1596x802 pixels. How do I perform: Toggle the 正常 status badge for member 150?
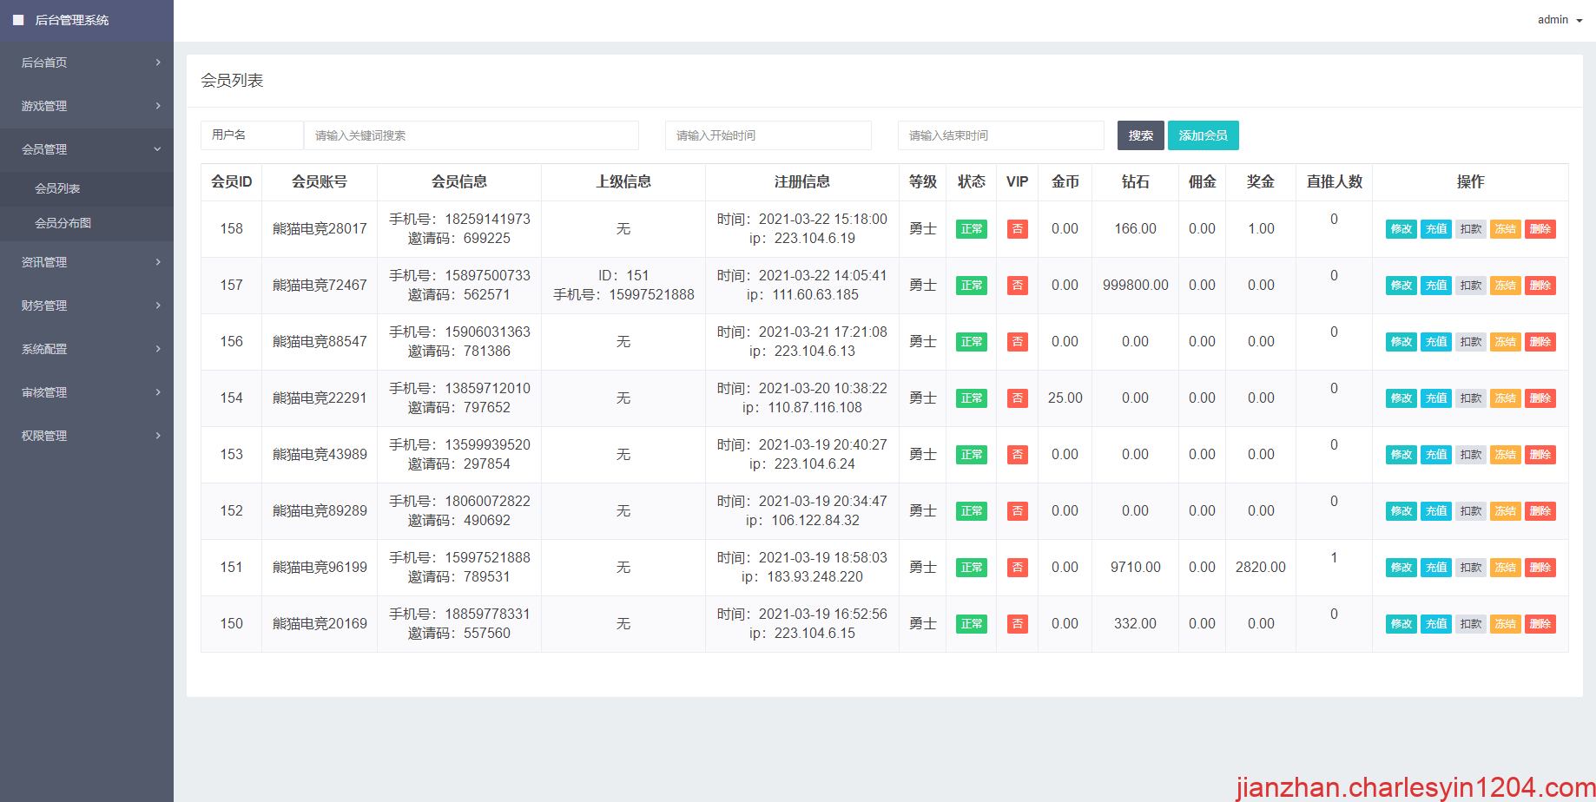[x=971, y=624]
